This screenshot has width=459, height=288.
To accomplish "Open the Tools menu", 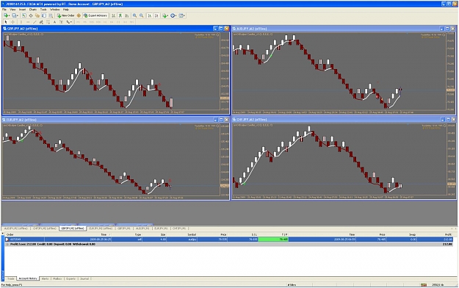I will point(43,10).
